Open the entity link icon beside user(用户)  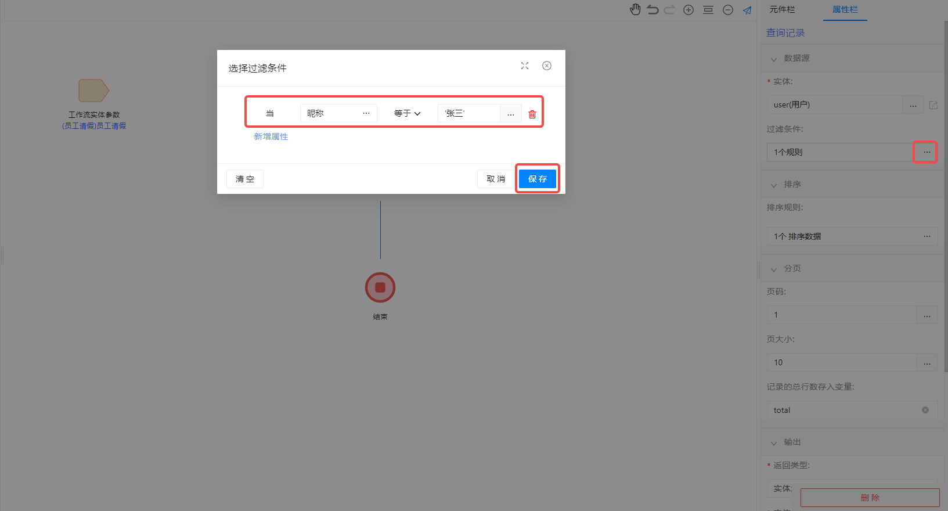933,105
